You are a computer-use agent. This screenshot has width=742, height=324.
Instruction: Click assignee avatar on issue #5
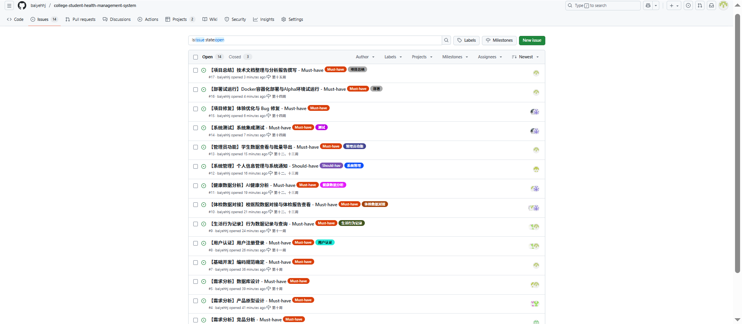tap(535, 285)
